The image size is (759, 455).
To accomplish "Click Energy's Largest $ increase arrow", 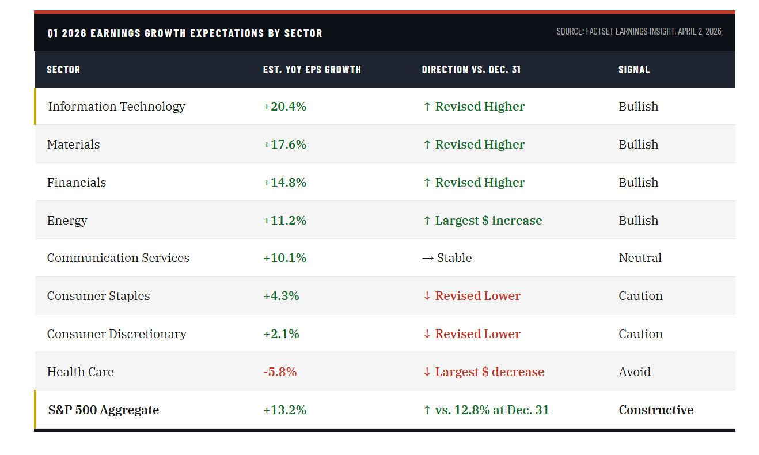I will 427,221.
